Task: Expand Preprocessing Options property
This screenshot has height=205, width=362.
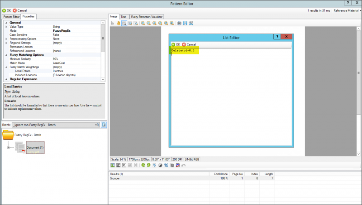Action: [x=6, y=39]
